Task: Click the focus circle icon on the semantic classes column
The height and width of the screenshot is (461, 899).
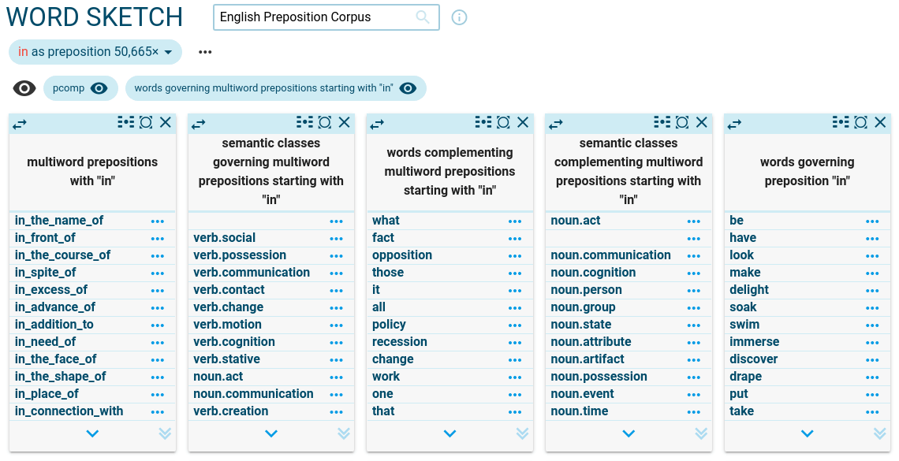Action: (323, 122)
